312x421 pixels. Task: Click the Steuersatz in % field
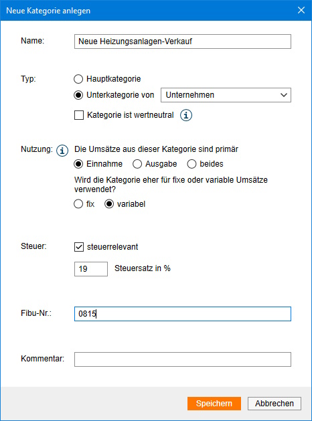pos(91,269)
